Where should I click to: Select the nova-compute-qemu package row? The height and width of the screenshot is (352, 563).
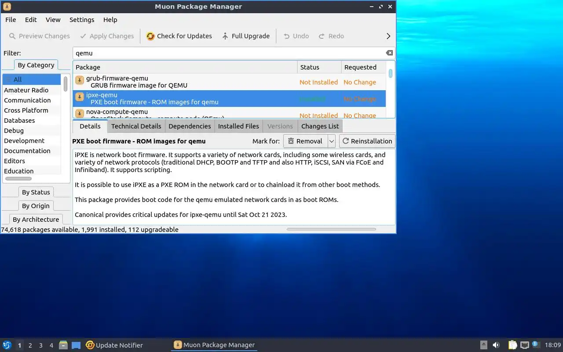(229, 113)
